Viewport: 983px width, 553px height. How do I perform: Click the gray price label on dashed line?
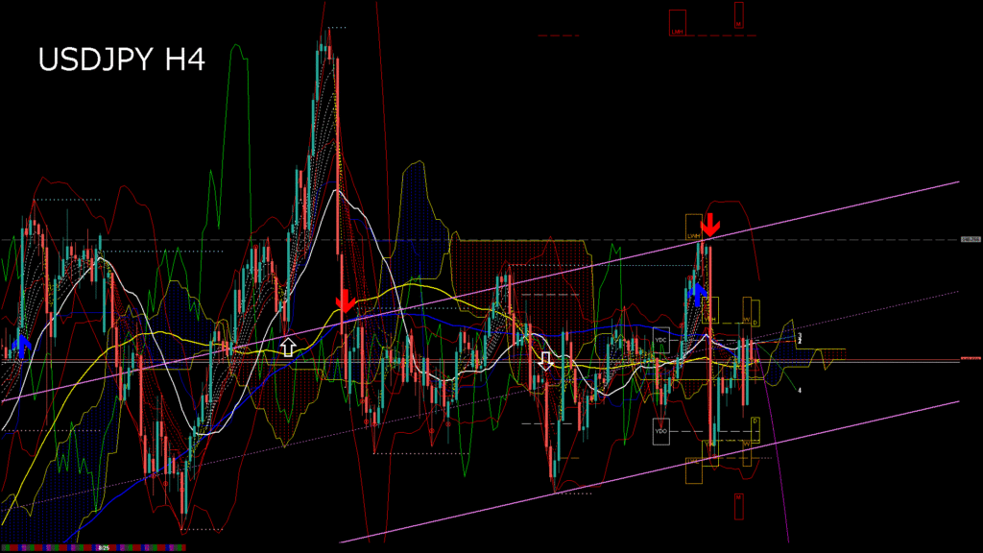pyautogui.click(x=970, y=239)
